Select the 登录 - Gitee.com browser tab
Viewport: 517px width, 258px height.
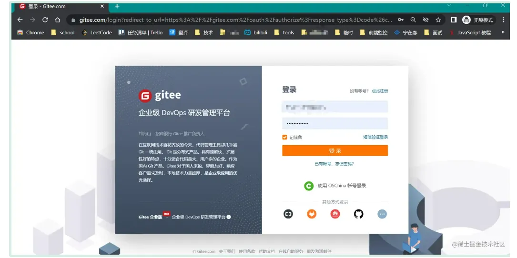click(x=61, y=6)
